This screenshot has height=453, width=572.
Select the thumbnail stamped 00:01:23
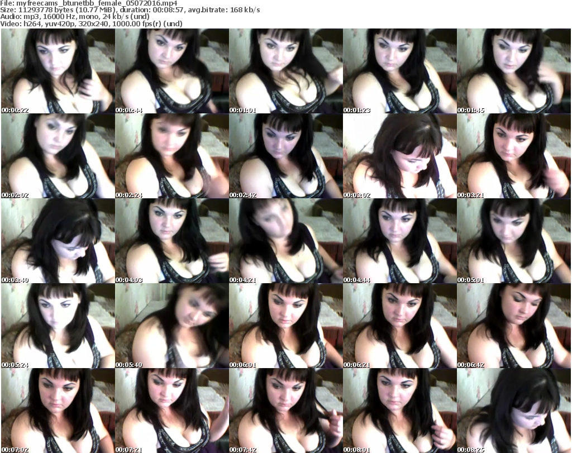tap(400, 71)
